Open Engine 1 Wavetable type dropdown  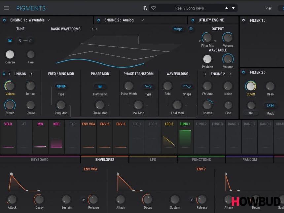[x=49, y=20]
